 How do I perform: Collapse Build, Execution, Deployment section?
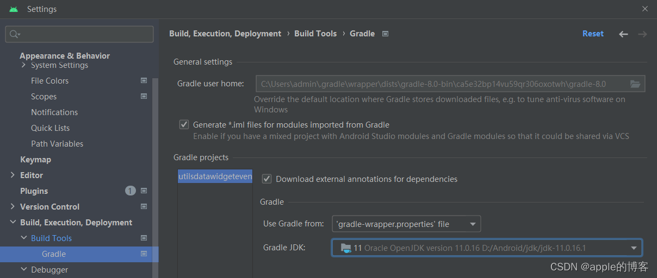pos(13,222)
